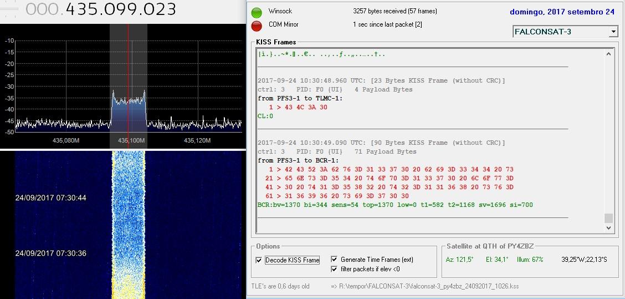Click the TLE's are 0,6 days old text
The image size is (625, 299).
[x=280, y=286]
